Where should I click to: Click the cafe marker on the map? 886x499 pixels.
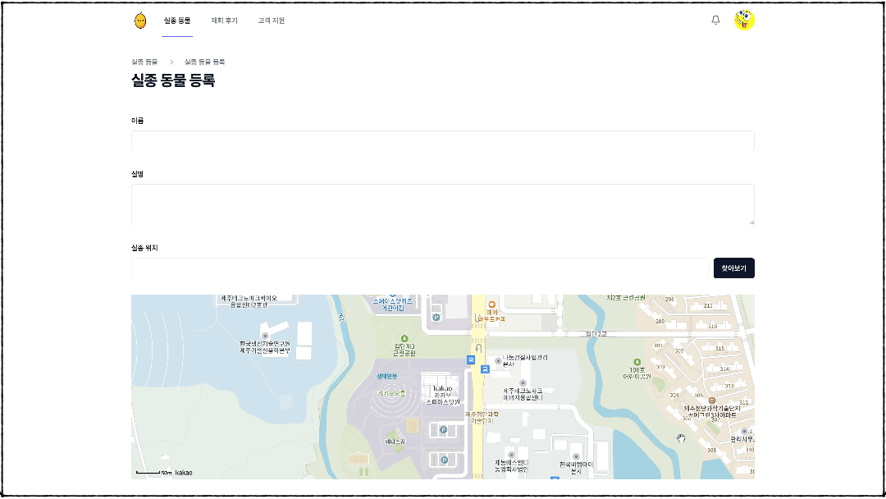click(492, 304)
